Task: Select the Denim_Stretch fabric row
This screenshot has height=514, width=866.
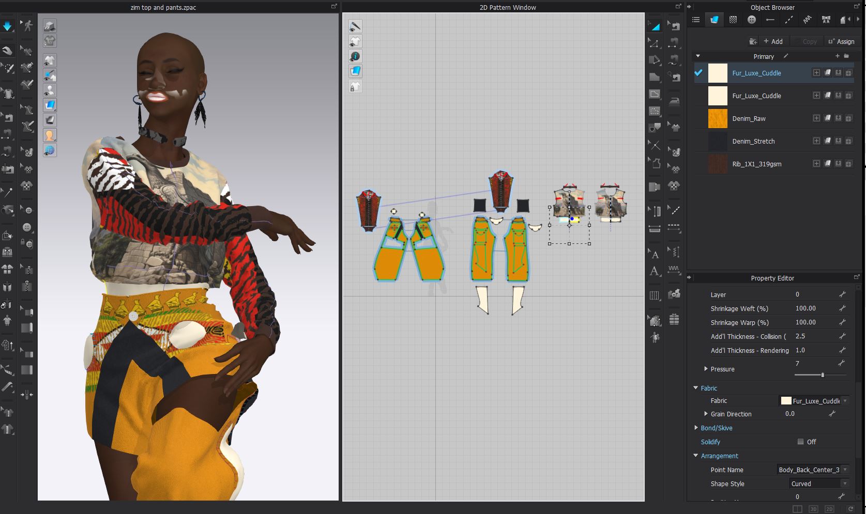Action: pyautogui.click(x=774, y=141)
